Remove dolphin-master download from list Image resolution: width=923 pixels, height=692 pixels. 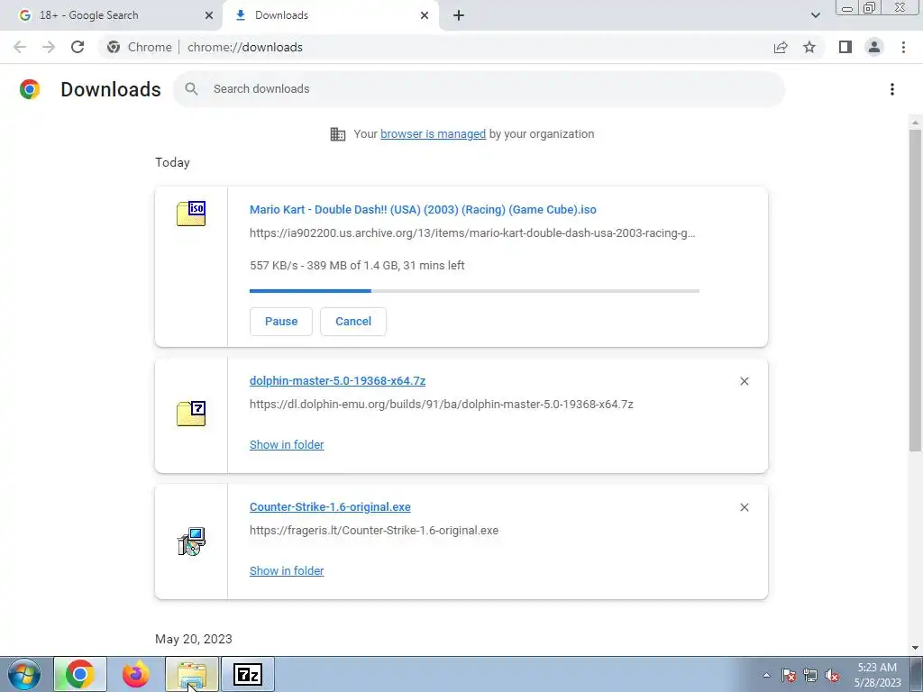744,381
